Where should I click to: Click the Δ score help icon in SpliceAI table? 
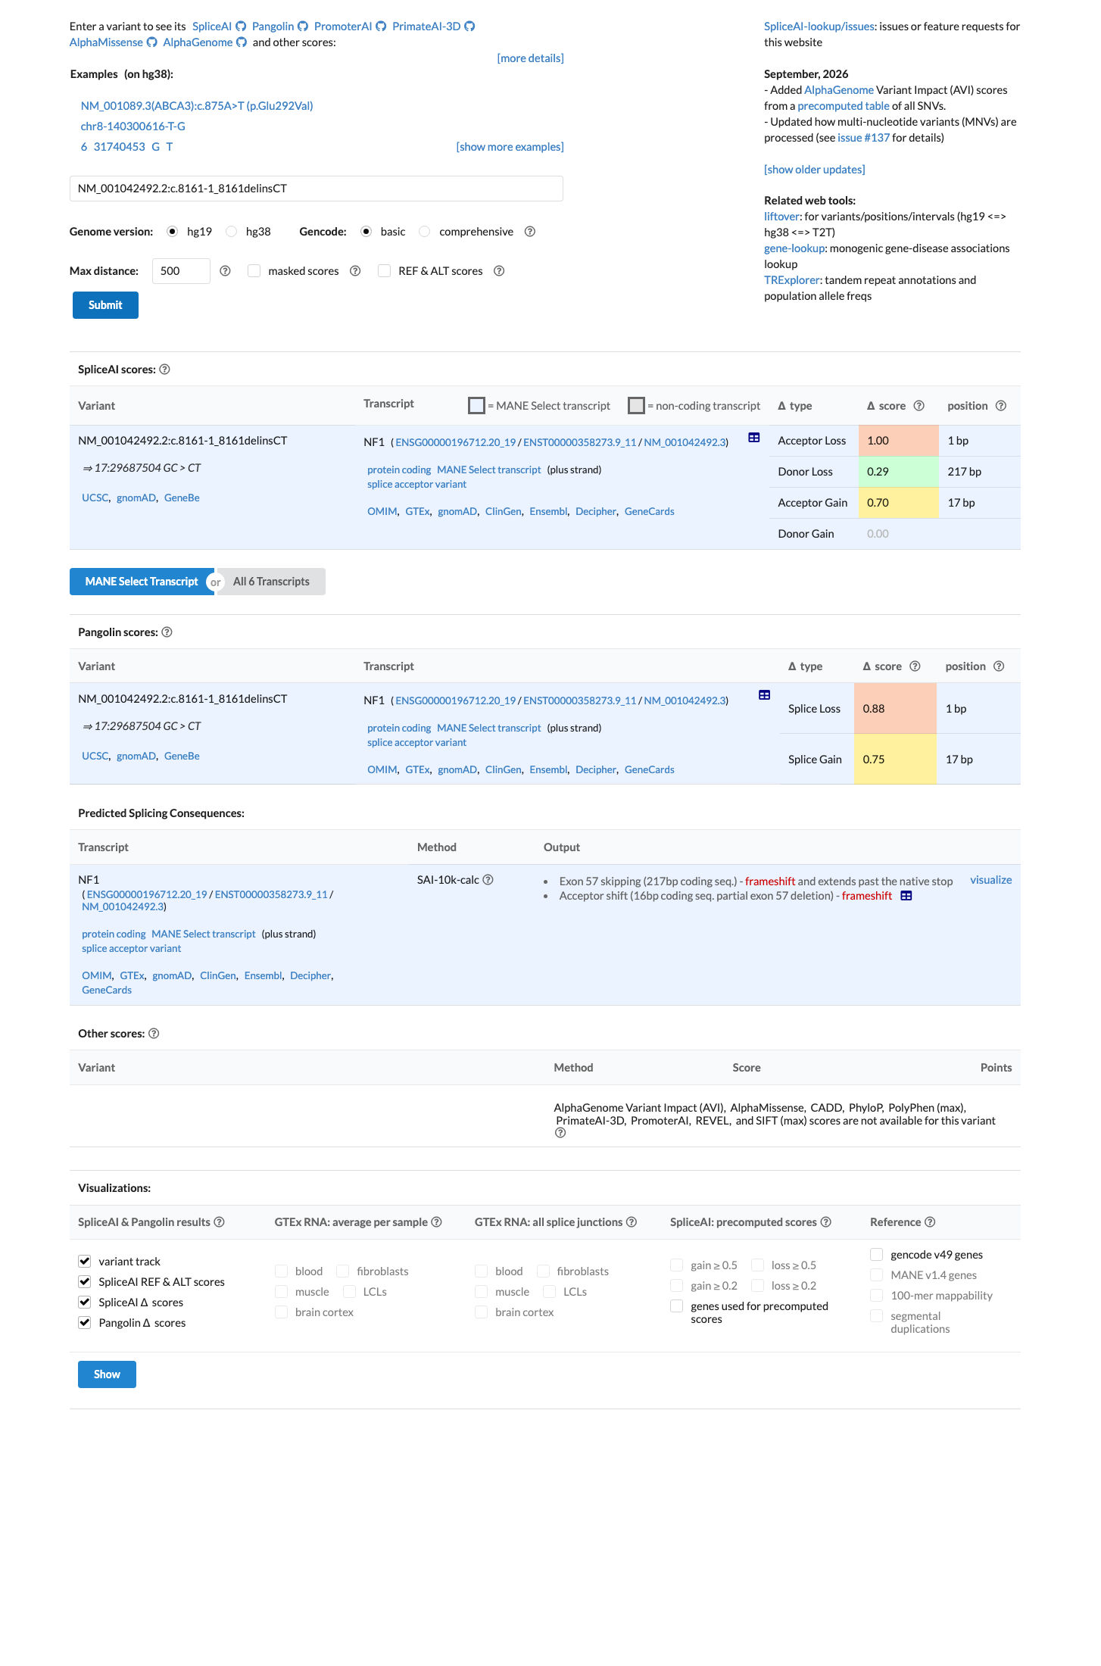click(919, 406)
